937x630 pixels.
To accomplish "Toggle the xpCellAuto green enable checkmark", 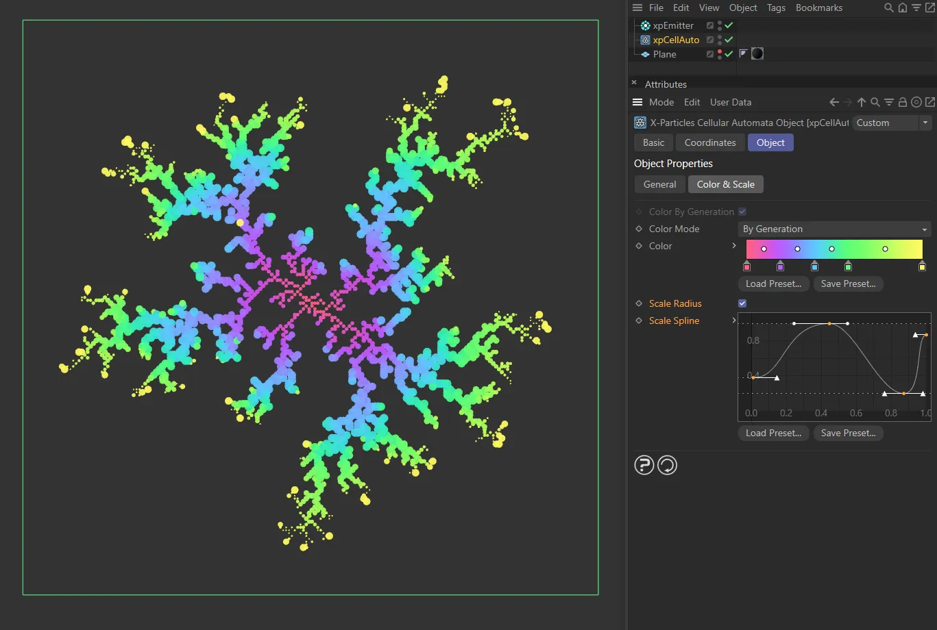I will [x=729, y=40].
